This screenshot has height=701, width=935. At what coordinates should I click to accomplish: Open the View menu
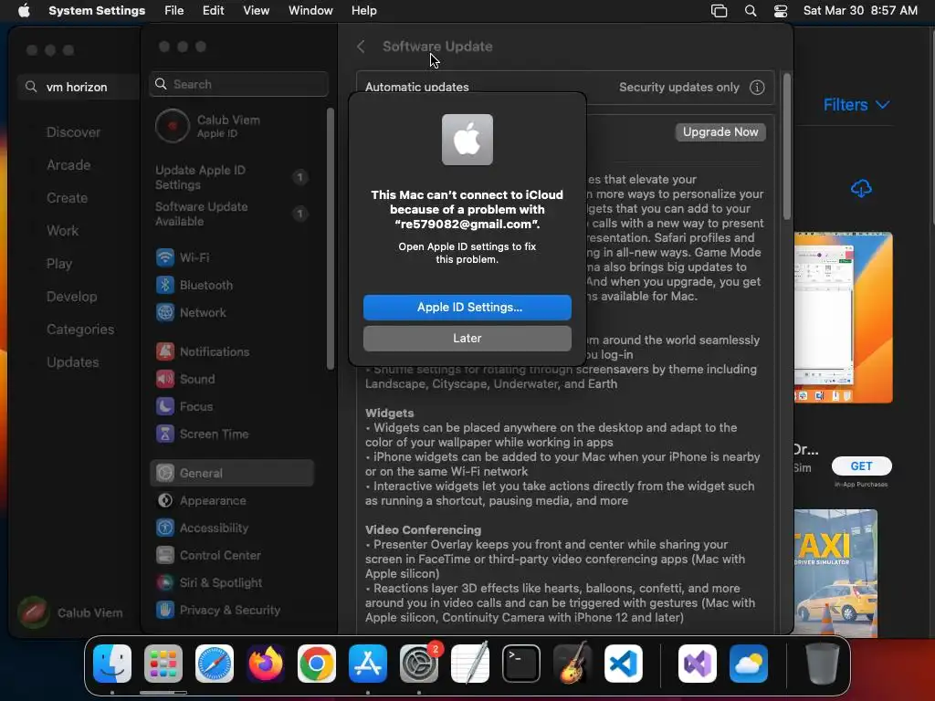tap(256, 11)
